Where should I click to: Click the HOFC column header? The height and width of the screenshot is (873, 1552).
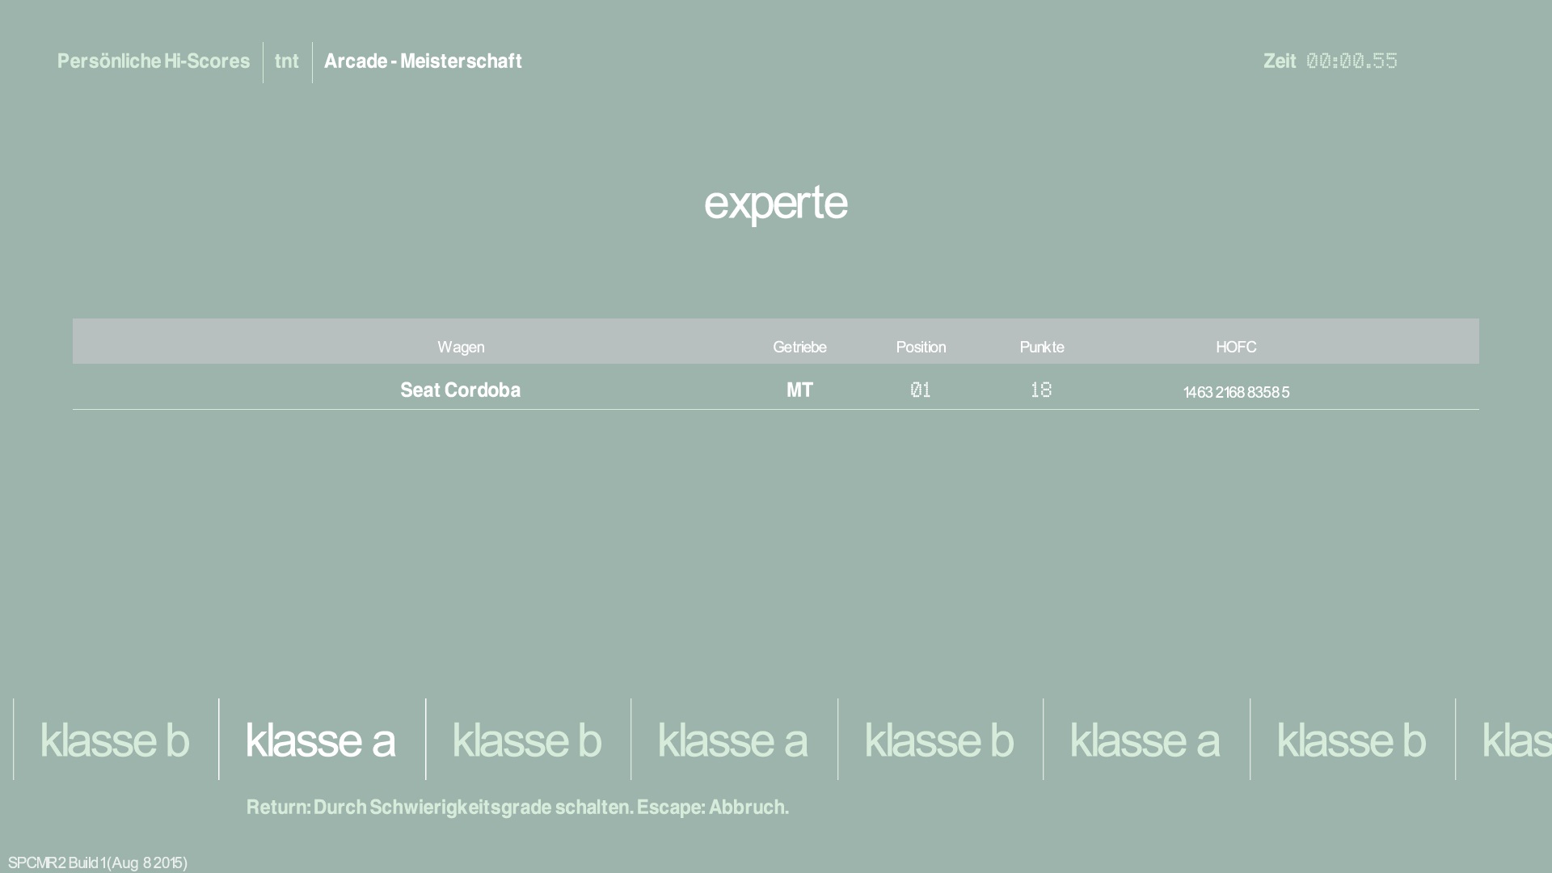(1236, 347)
